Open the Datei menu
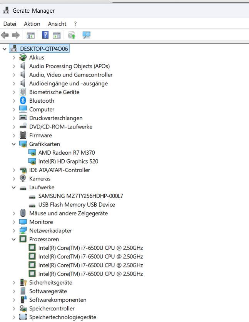Image resolution: width=249 pixels, height=322 pixels. coord(10,24)
